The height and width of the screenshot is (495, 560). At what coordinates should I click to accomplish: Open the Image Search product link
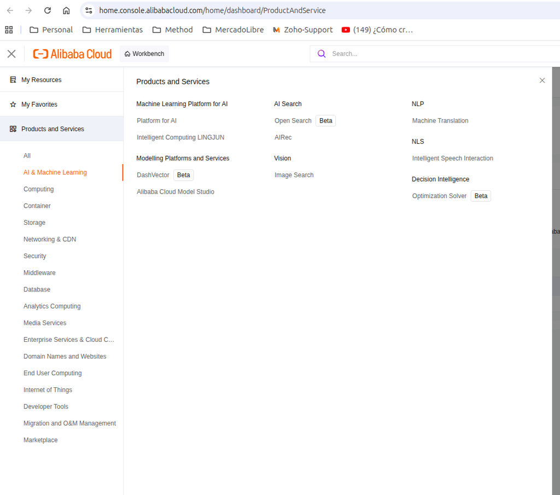click(294, 175)
